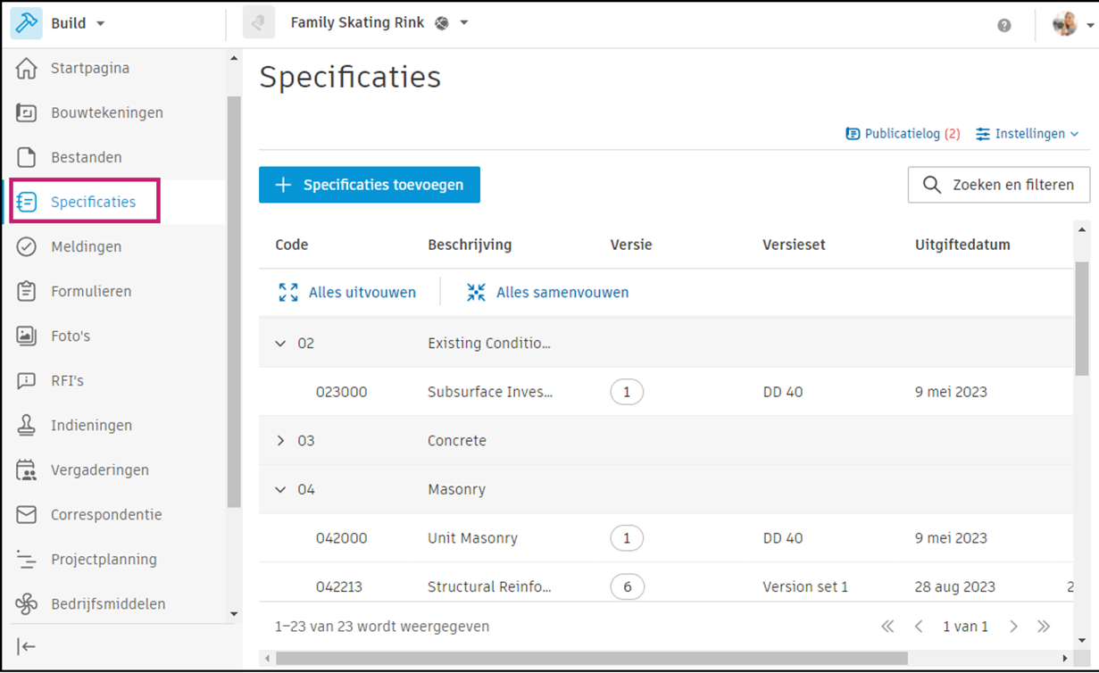Image resolution: width=1099 pixels, height=673 pixels.
Task: Open the RFI's sidebar icon
Action: [x=27, y=381]
